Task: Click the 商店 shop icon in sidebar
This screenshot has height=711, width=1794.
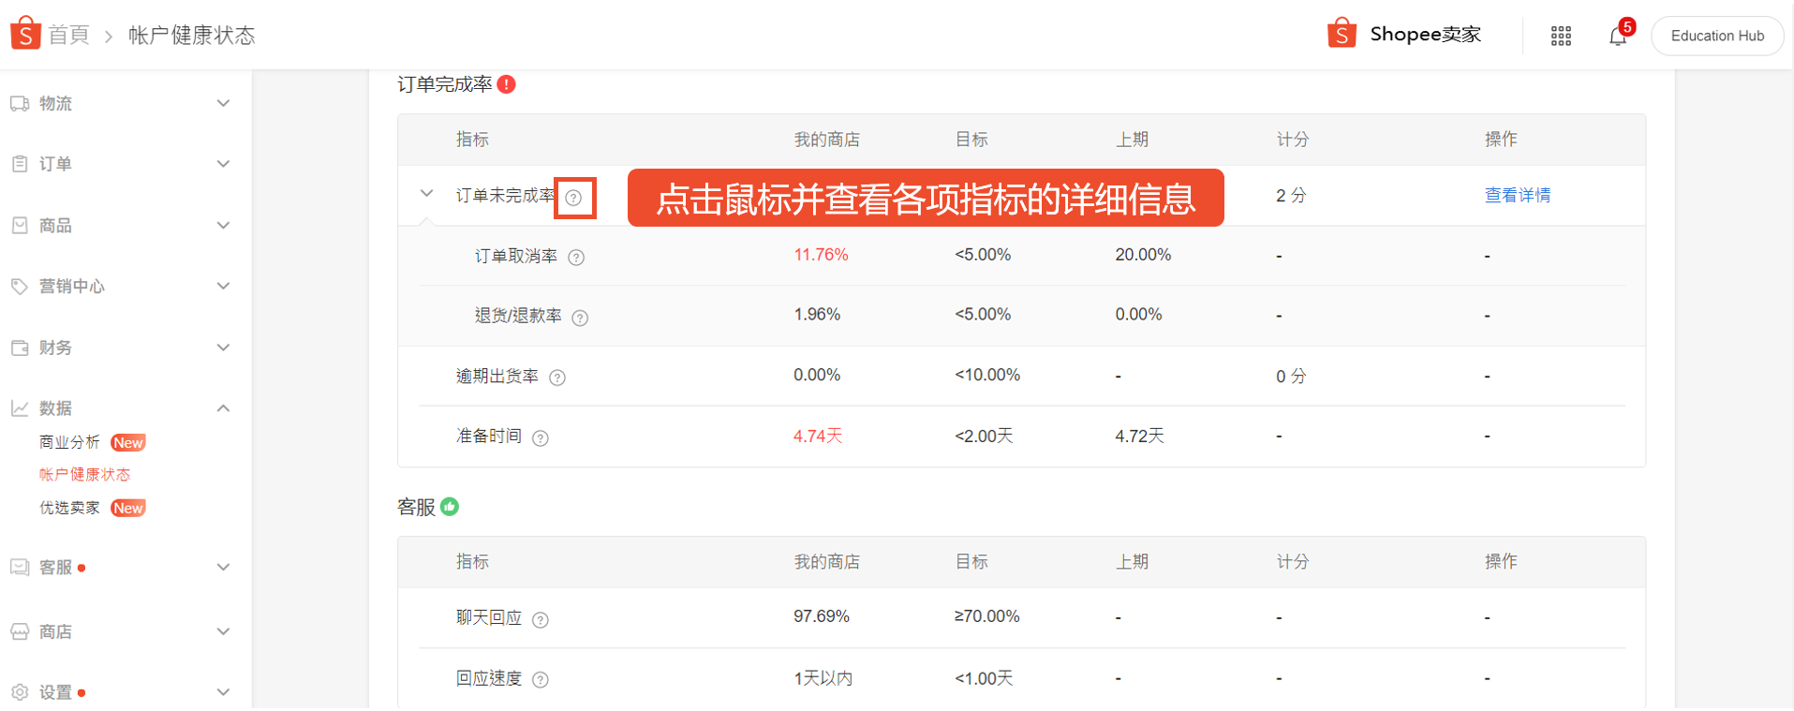Action: 20,631
